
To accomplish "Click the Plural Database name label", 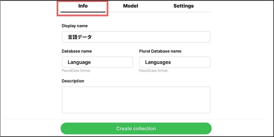I will tap(160, 51).
